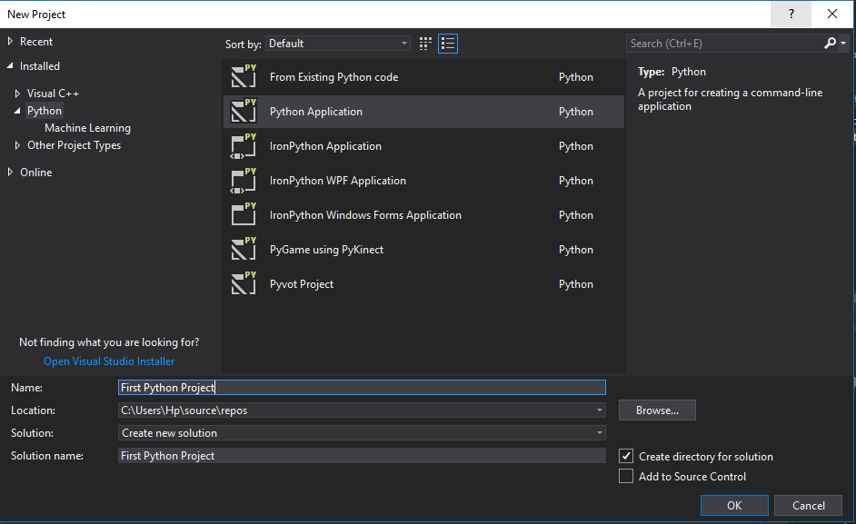Select the Pyvot Project template icon

242,283
